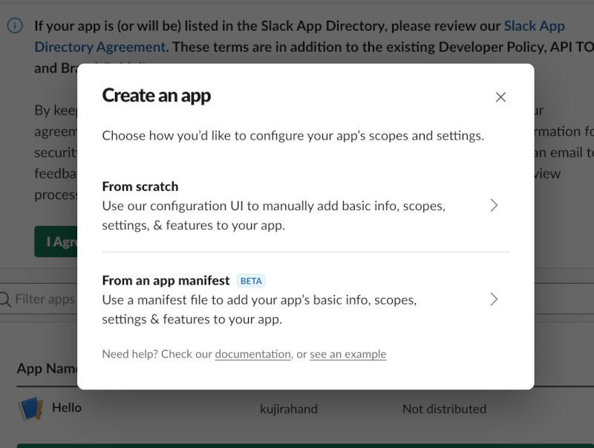Click the info icon beside the directory notice
The image size is (594, 448).
click(15, 26)
